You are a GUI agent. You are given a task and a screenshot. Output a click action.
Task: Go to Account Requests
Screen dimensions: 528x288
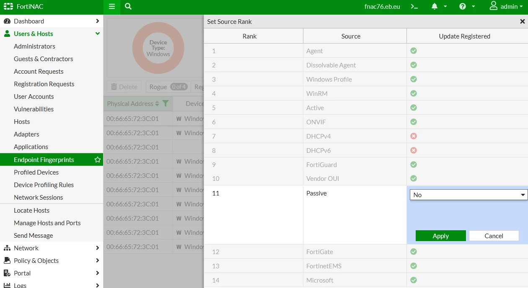39,71
